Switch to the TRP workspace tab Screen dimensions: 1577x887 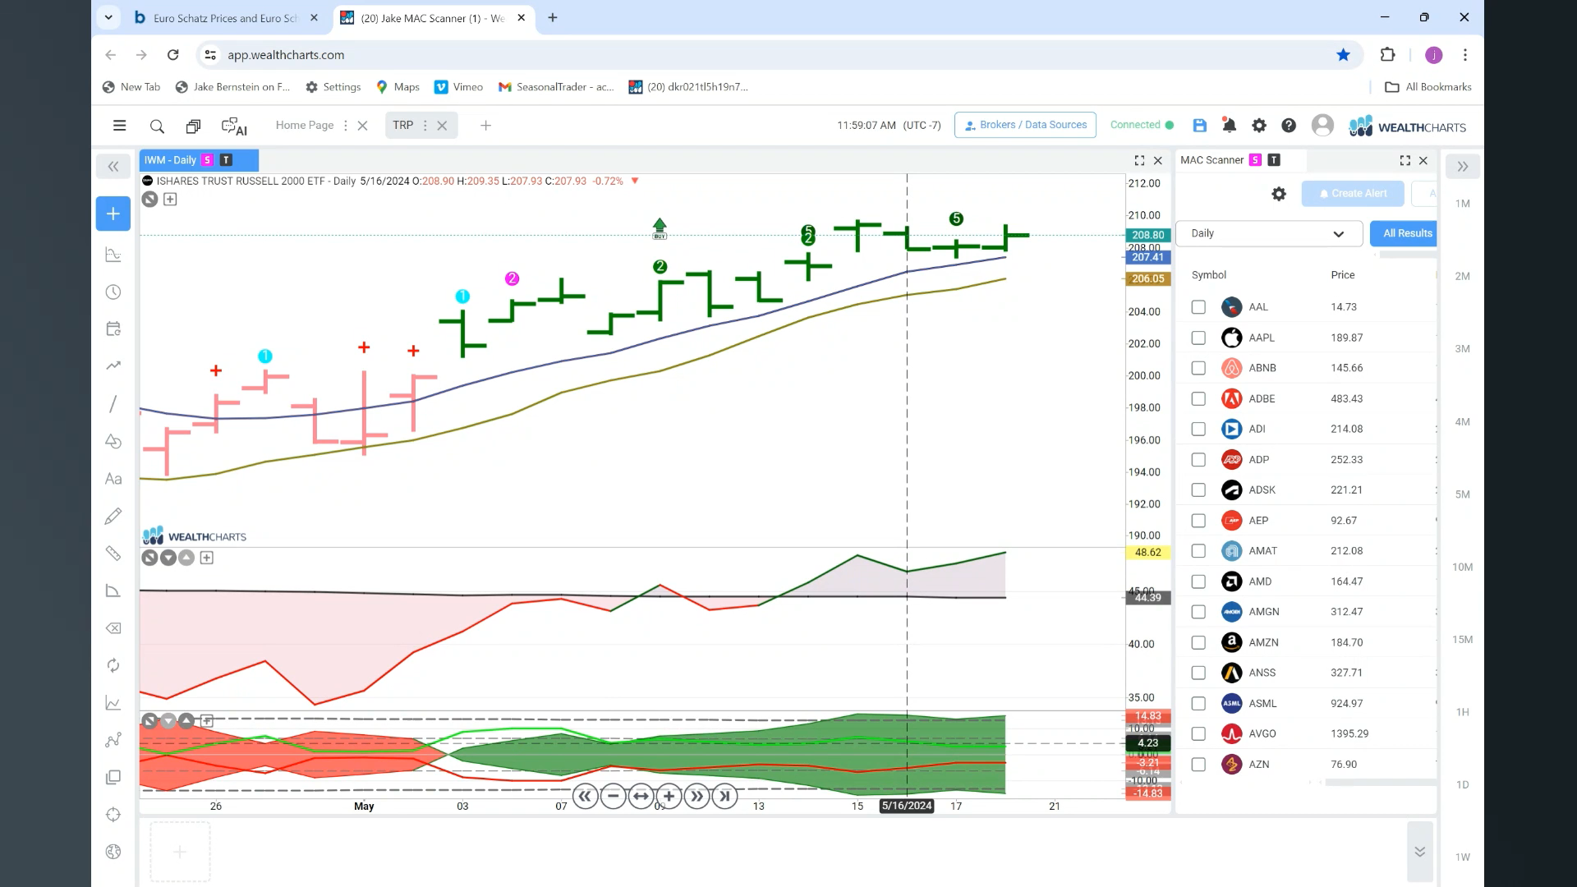[402, 126]
